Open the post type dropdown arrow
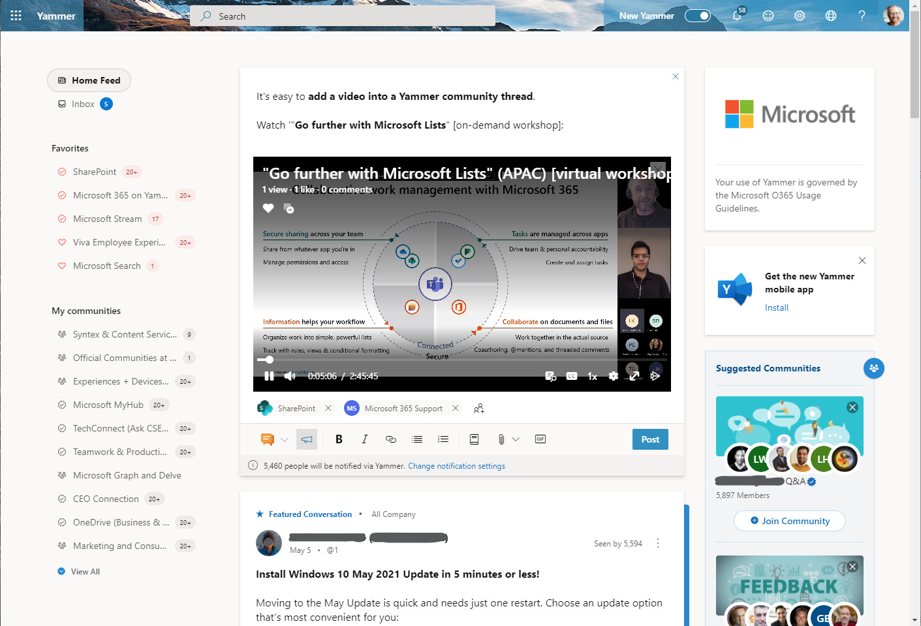Viewport: 921px width, 626px height. pos(285,439)
